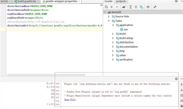
Task: Open Gradle panel gear options
Action: tap(176, 1)
